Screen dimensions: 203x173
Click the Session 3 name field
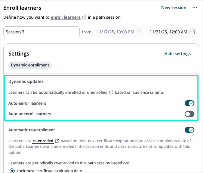(x=41, y=32)
